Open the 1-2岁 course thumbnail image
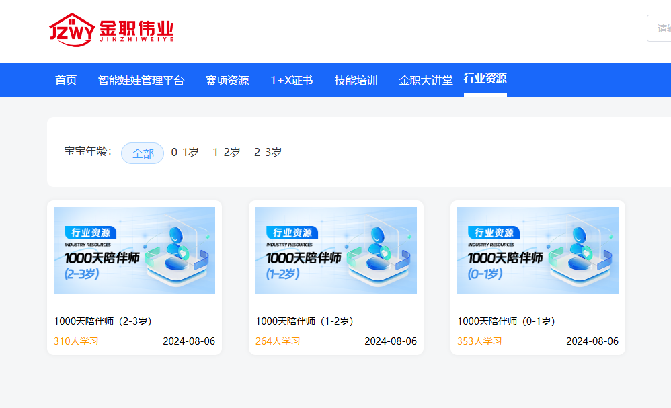Viewport: 671px width, 408px height. click(336, 251)
